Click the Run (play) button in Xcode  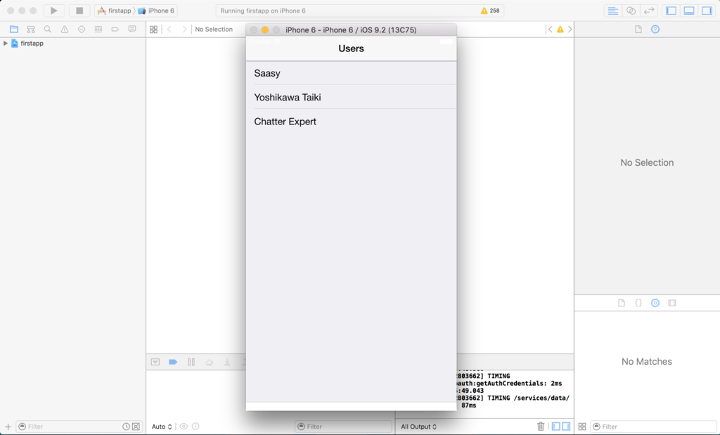click(x=53, y=11)
